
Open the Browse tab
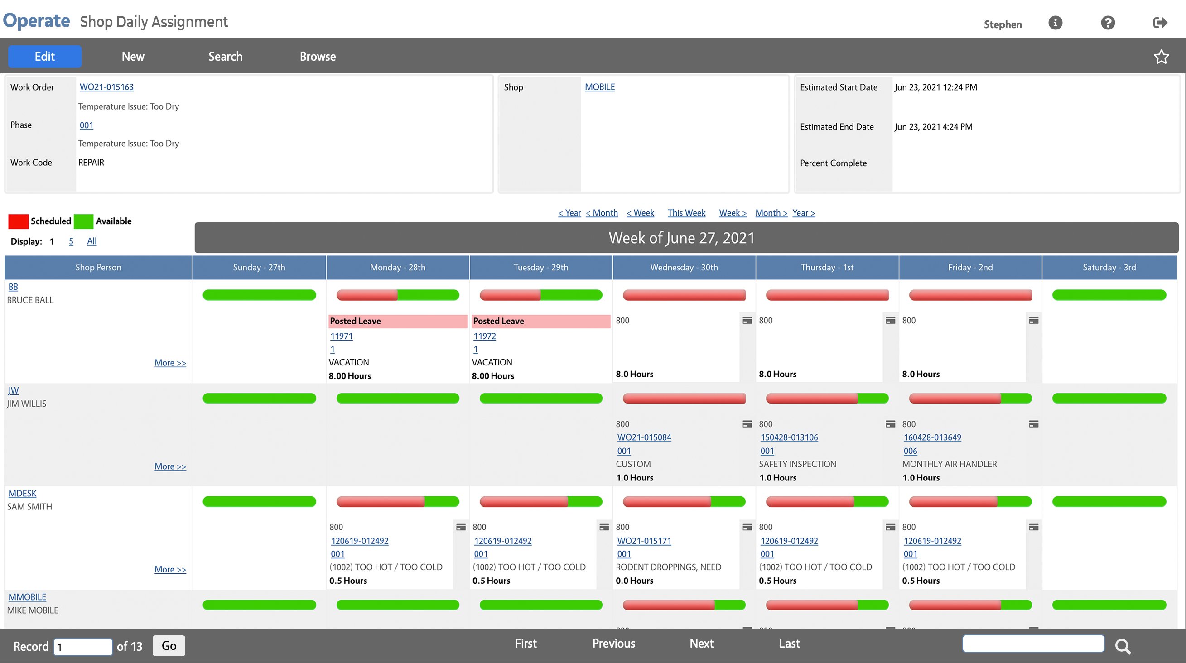(x=318, y=56)
